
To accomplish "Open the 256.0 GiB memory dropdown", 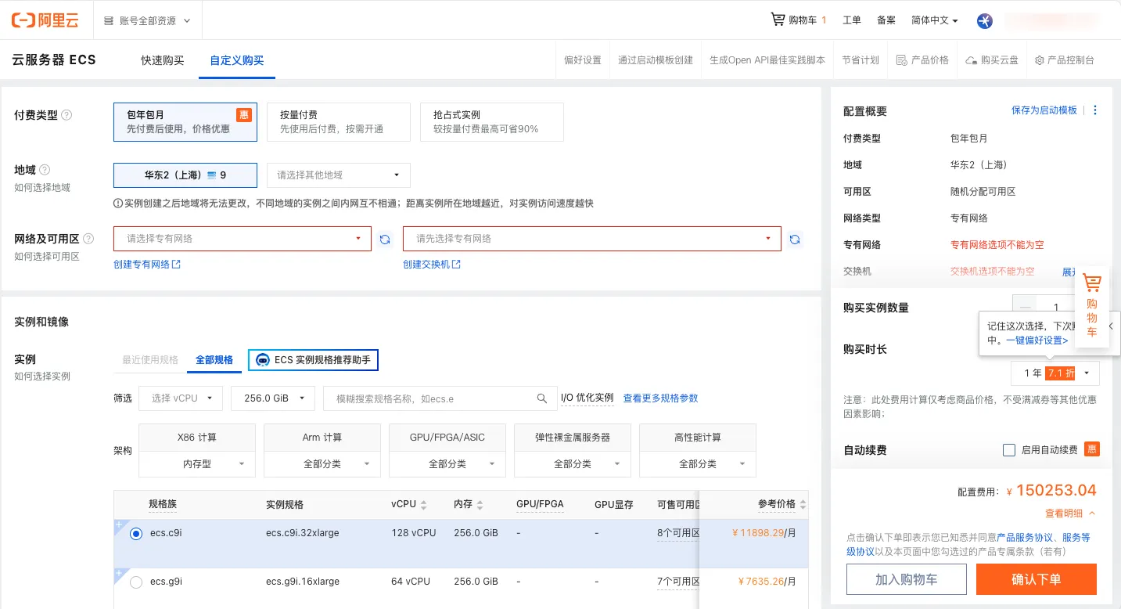I will tap(273, 398).
